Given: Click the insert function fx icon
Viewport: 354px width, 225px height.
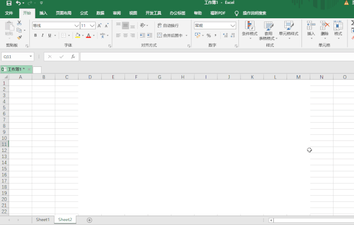Looking at the screenshot, I should coord(73,56).
